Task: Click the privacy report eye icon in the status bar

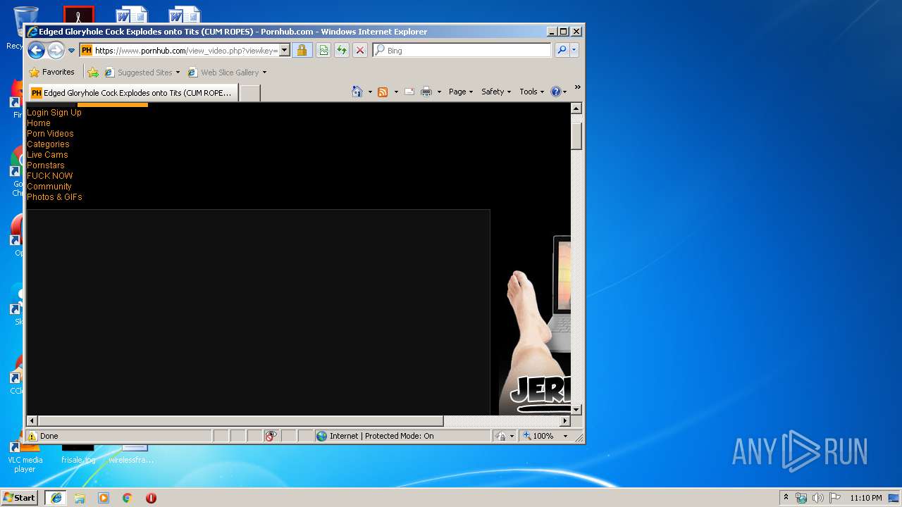Action: [271, 436]
